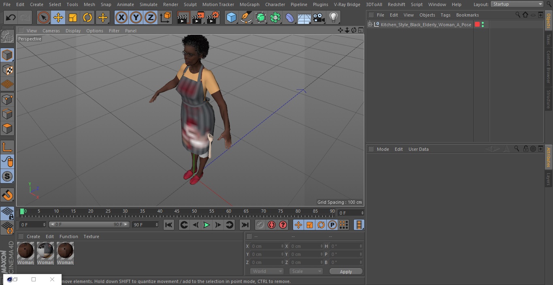The height and width of the screenshot is (285, 553).
Task: Open the Takes side tab
Action: click(x=549, y=39)
